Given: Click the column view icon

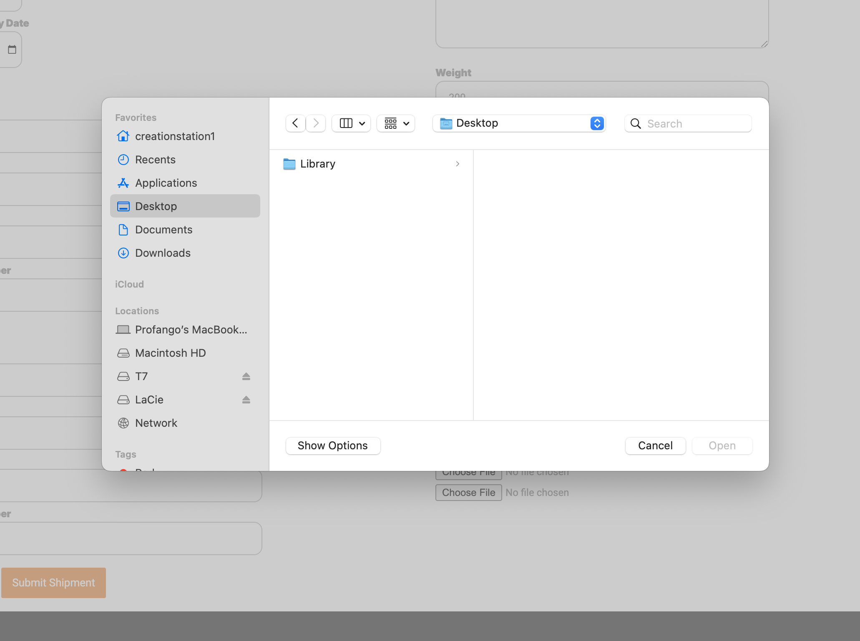Looking at the screenshot, I should click(x=346, y=123).
